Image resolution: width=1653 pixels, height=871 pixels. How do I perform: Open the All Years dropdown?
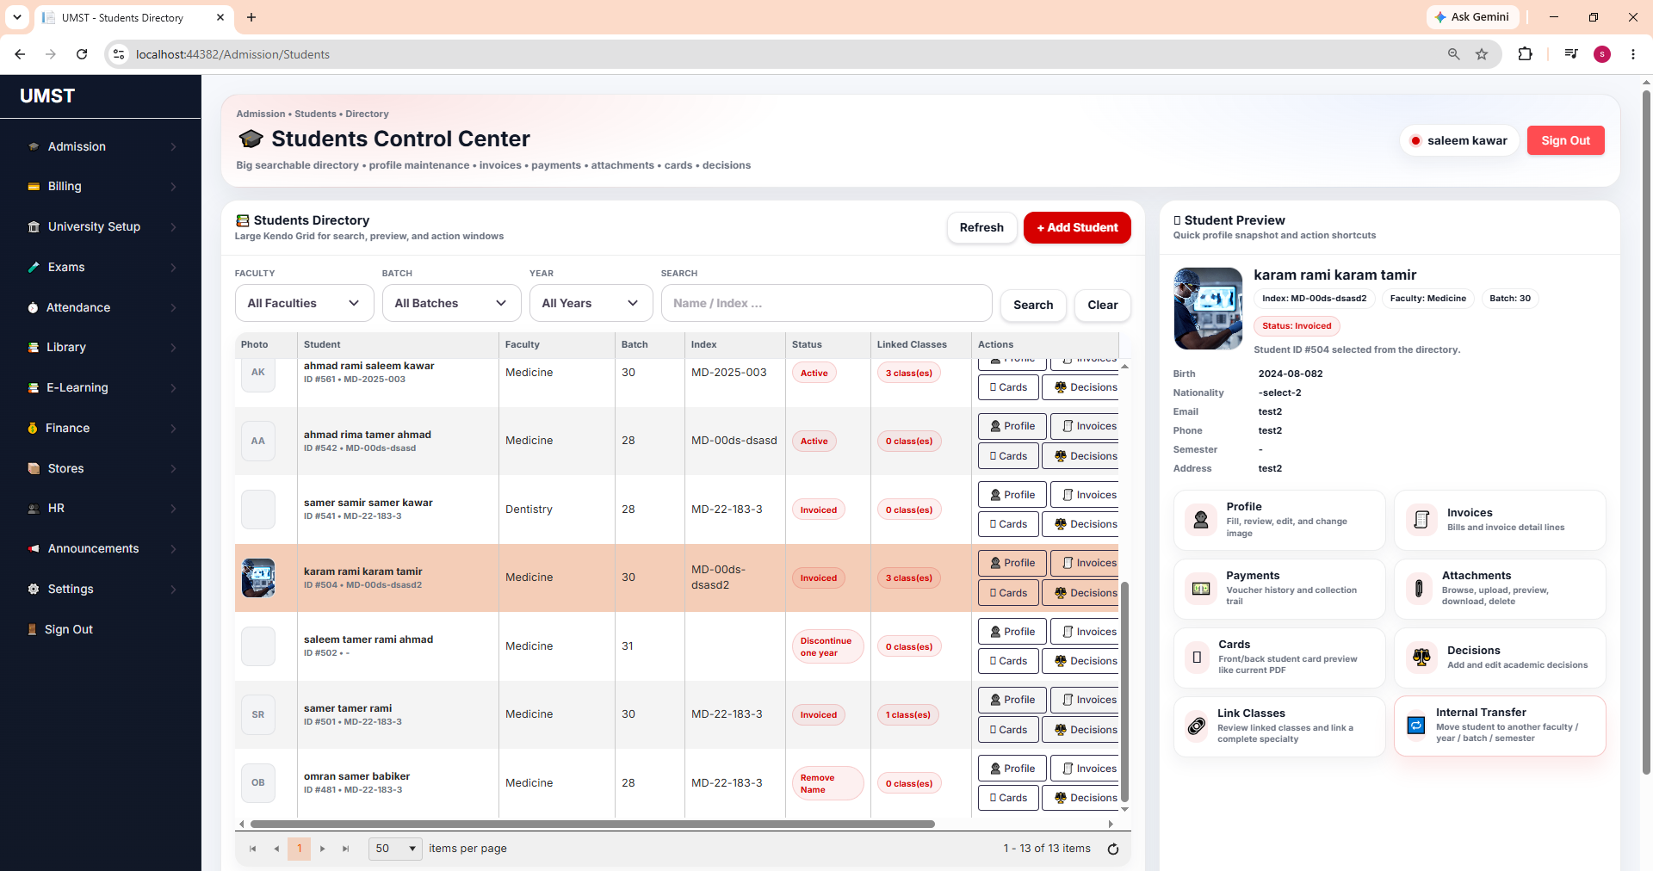coord(591,303)
